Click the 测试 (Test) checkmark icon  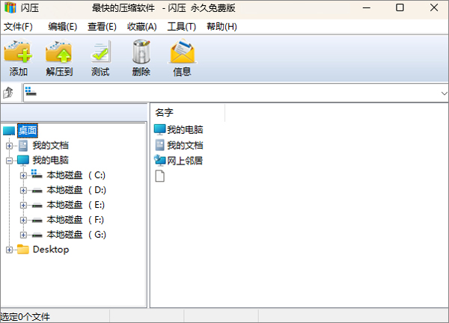pos(100,52)
